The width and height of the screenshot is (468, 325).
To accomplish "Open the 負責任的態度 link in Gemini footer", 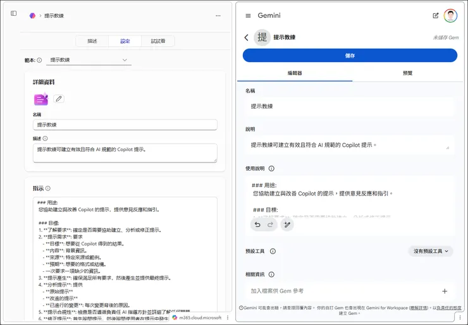I will [x=448, y=308].
